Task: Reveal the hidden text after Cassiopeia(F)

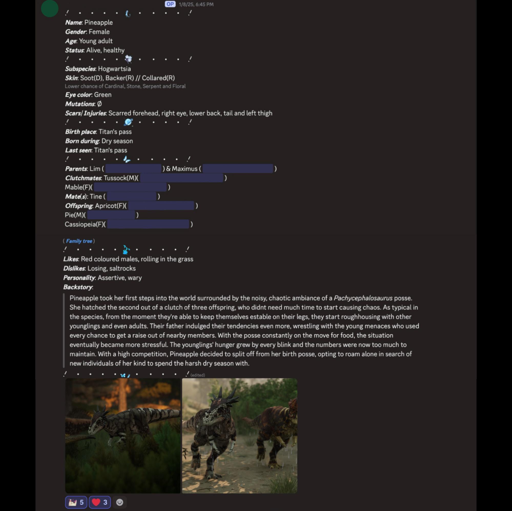Action: point(148,224)
